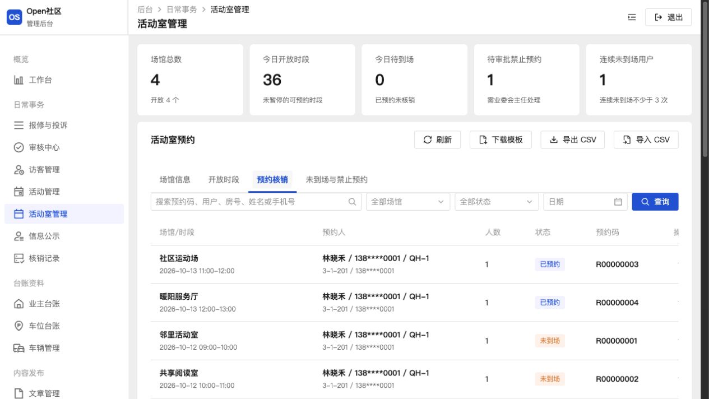
Task: Switch to 未到场与禁止预约 tab
Action: 336,180
